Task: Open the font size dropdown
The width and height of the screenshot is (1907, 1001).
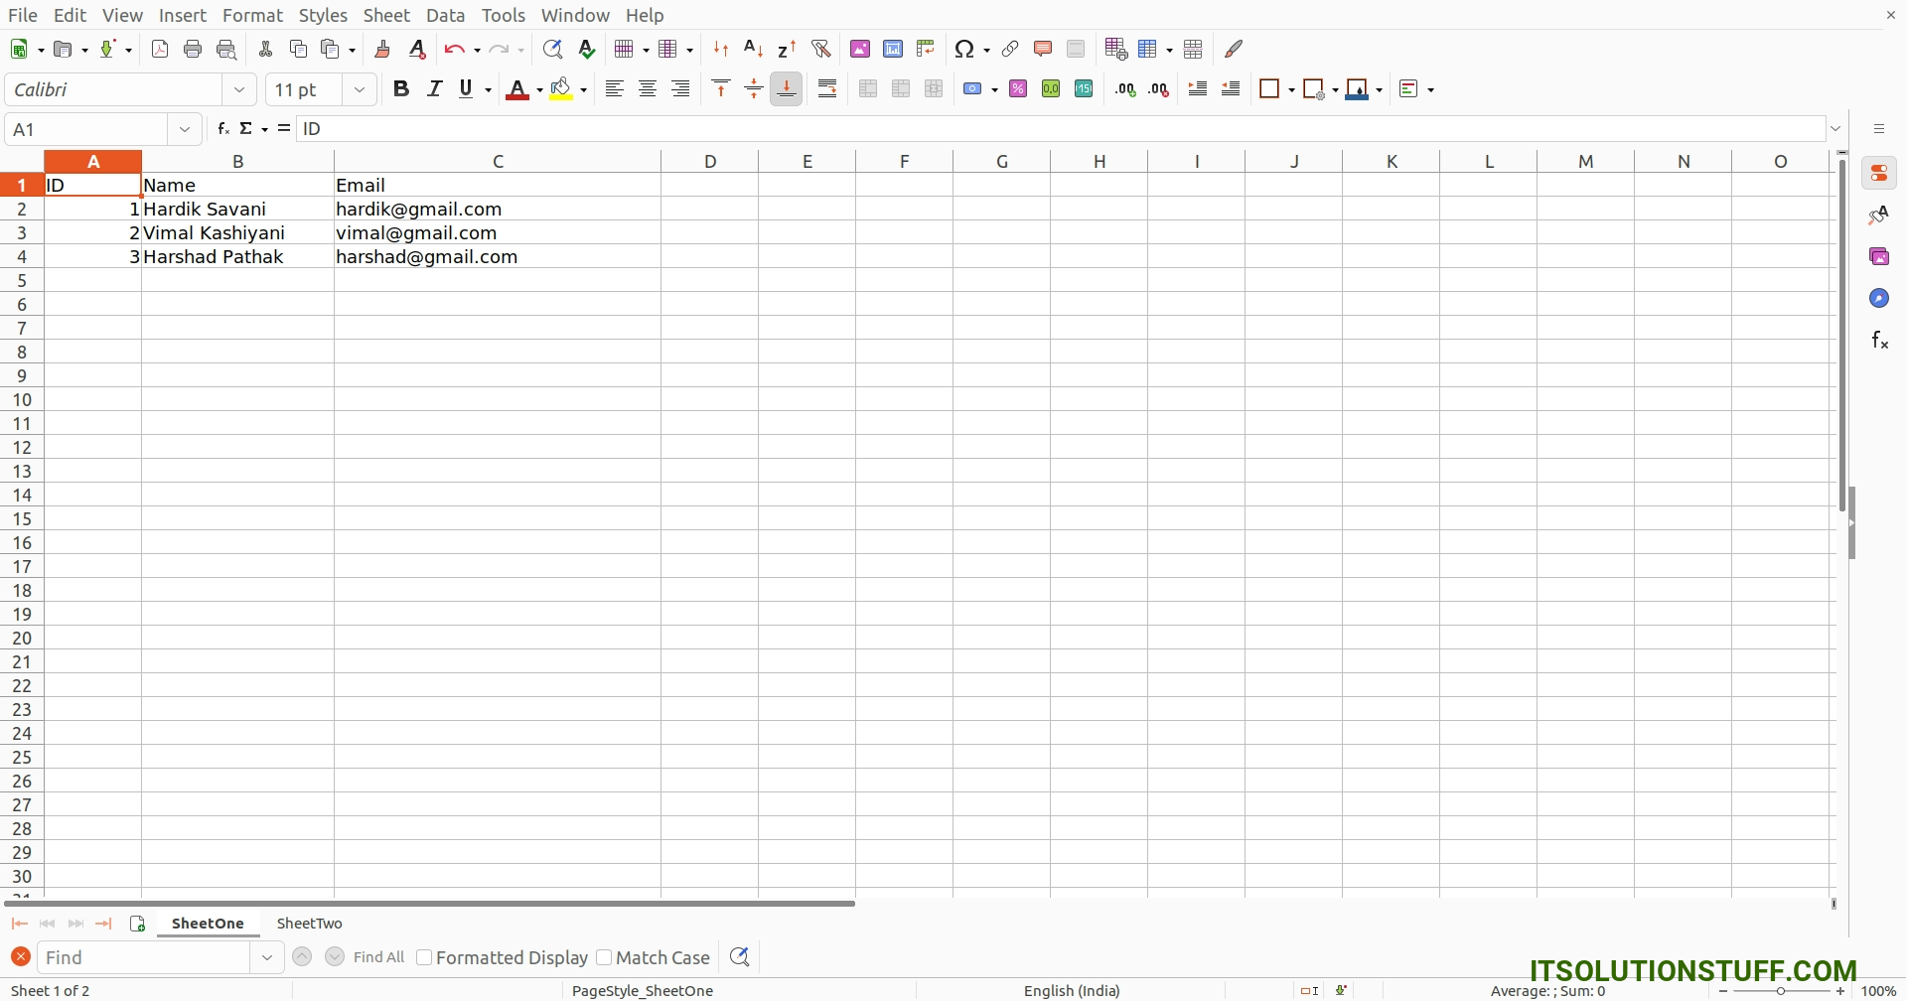Action: tap(360, 89)
